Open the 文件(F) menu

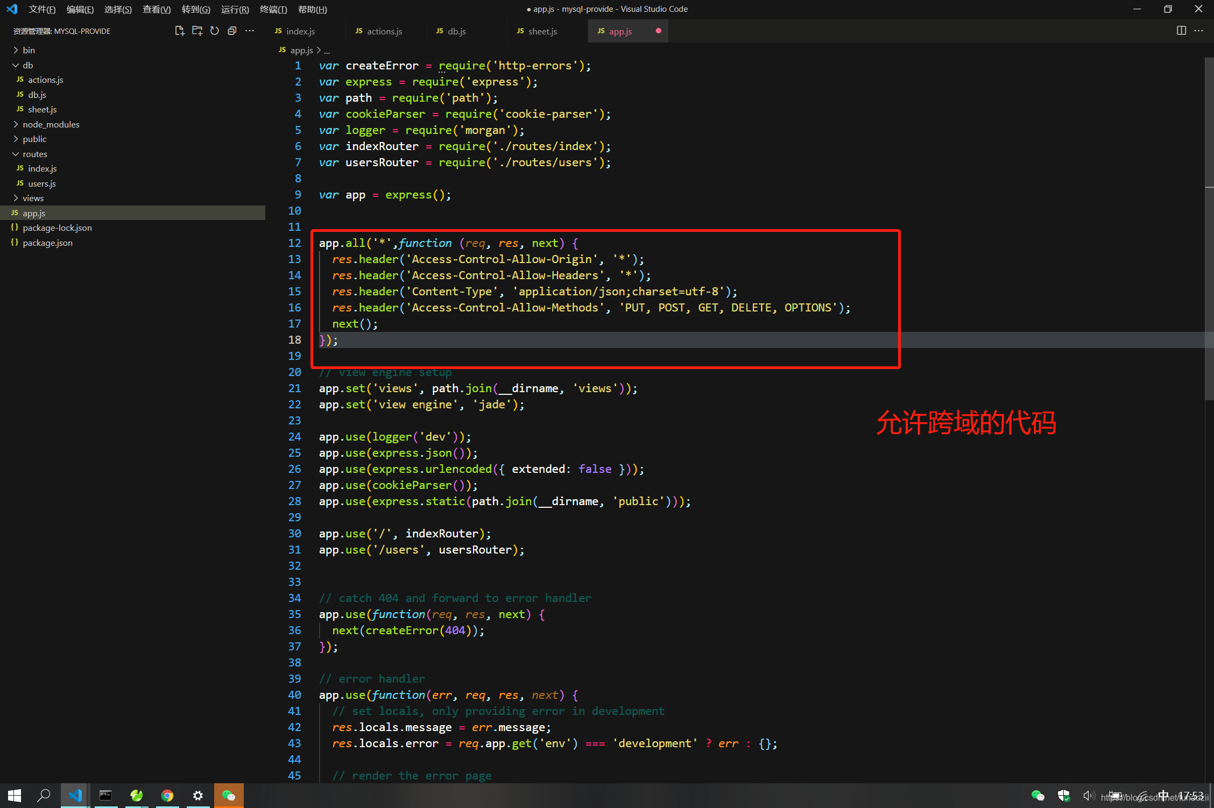42,9
